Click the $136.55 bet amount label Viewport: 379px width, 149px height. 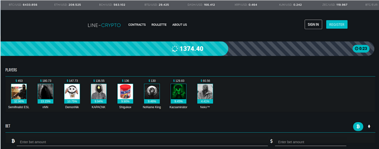[99, 81]
